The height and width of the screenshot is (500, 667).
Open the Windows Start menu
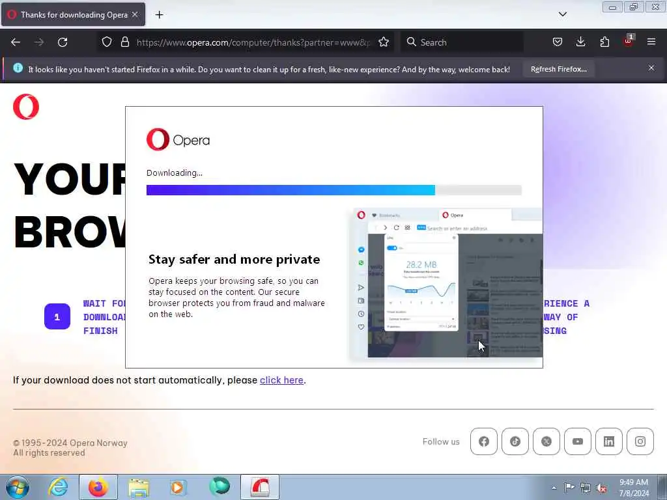[x=18, y=487]
